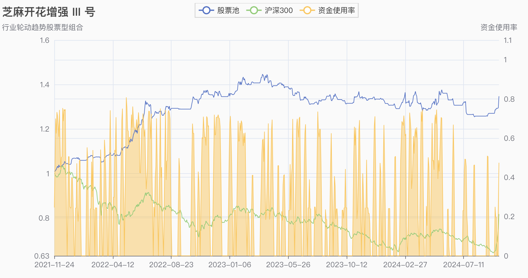Click the 0.63 left y-axis label
528x278 pixels.
[x=42, y=256]
